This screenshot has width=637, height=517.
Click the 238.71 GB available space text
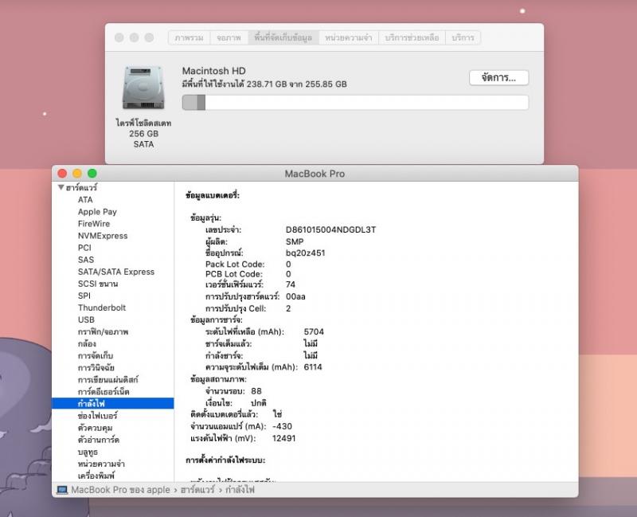click(264, 84)
